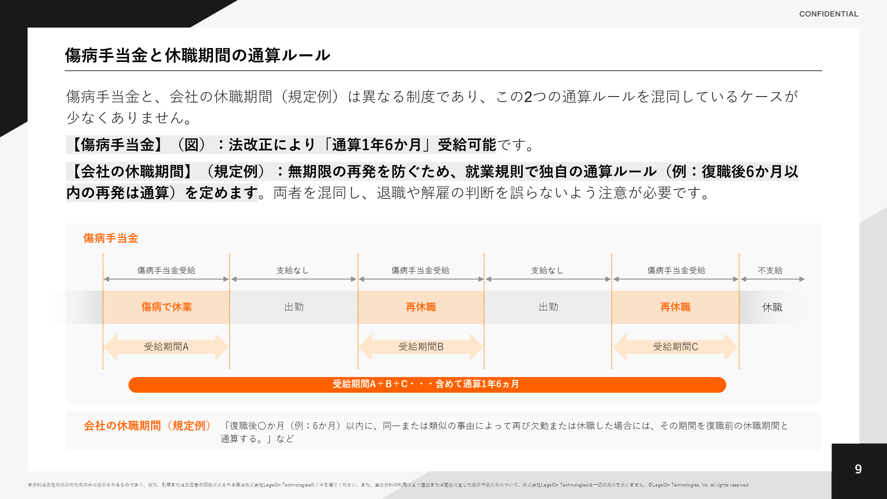Select the 受給期間B double arrow

421,347
